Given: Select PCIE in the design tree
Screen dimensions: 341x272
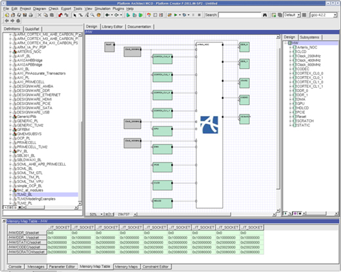Looking at the screenshot, I should (301, 112).
